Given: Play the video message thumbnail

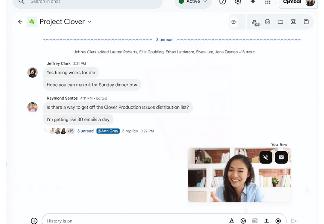Looking at the screenshot, I should point(239,175).
